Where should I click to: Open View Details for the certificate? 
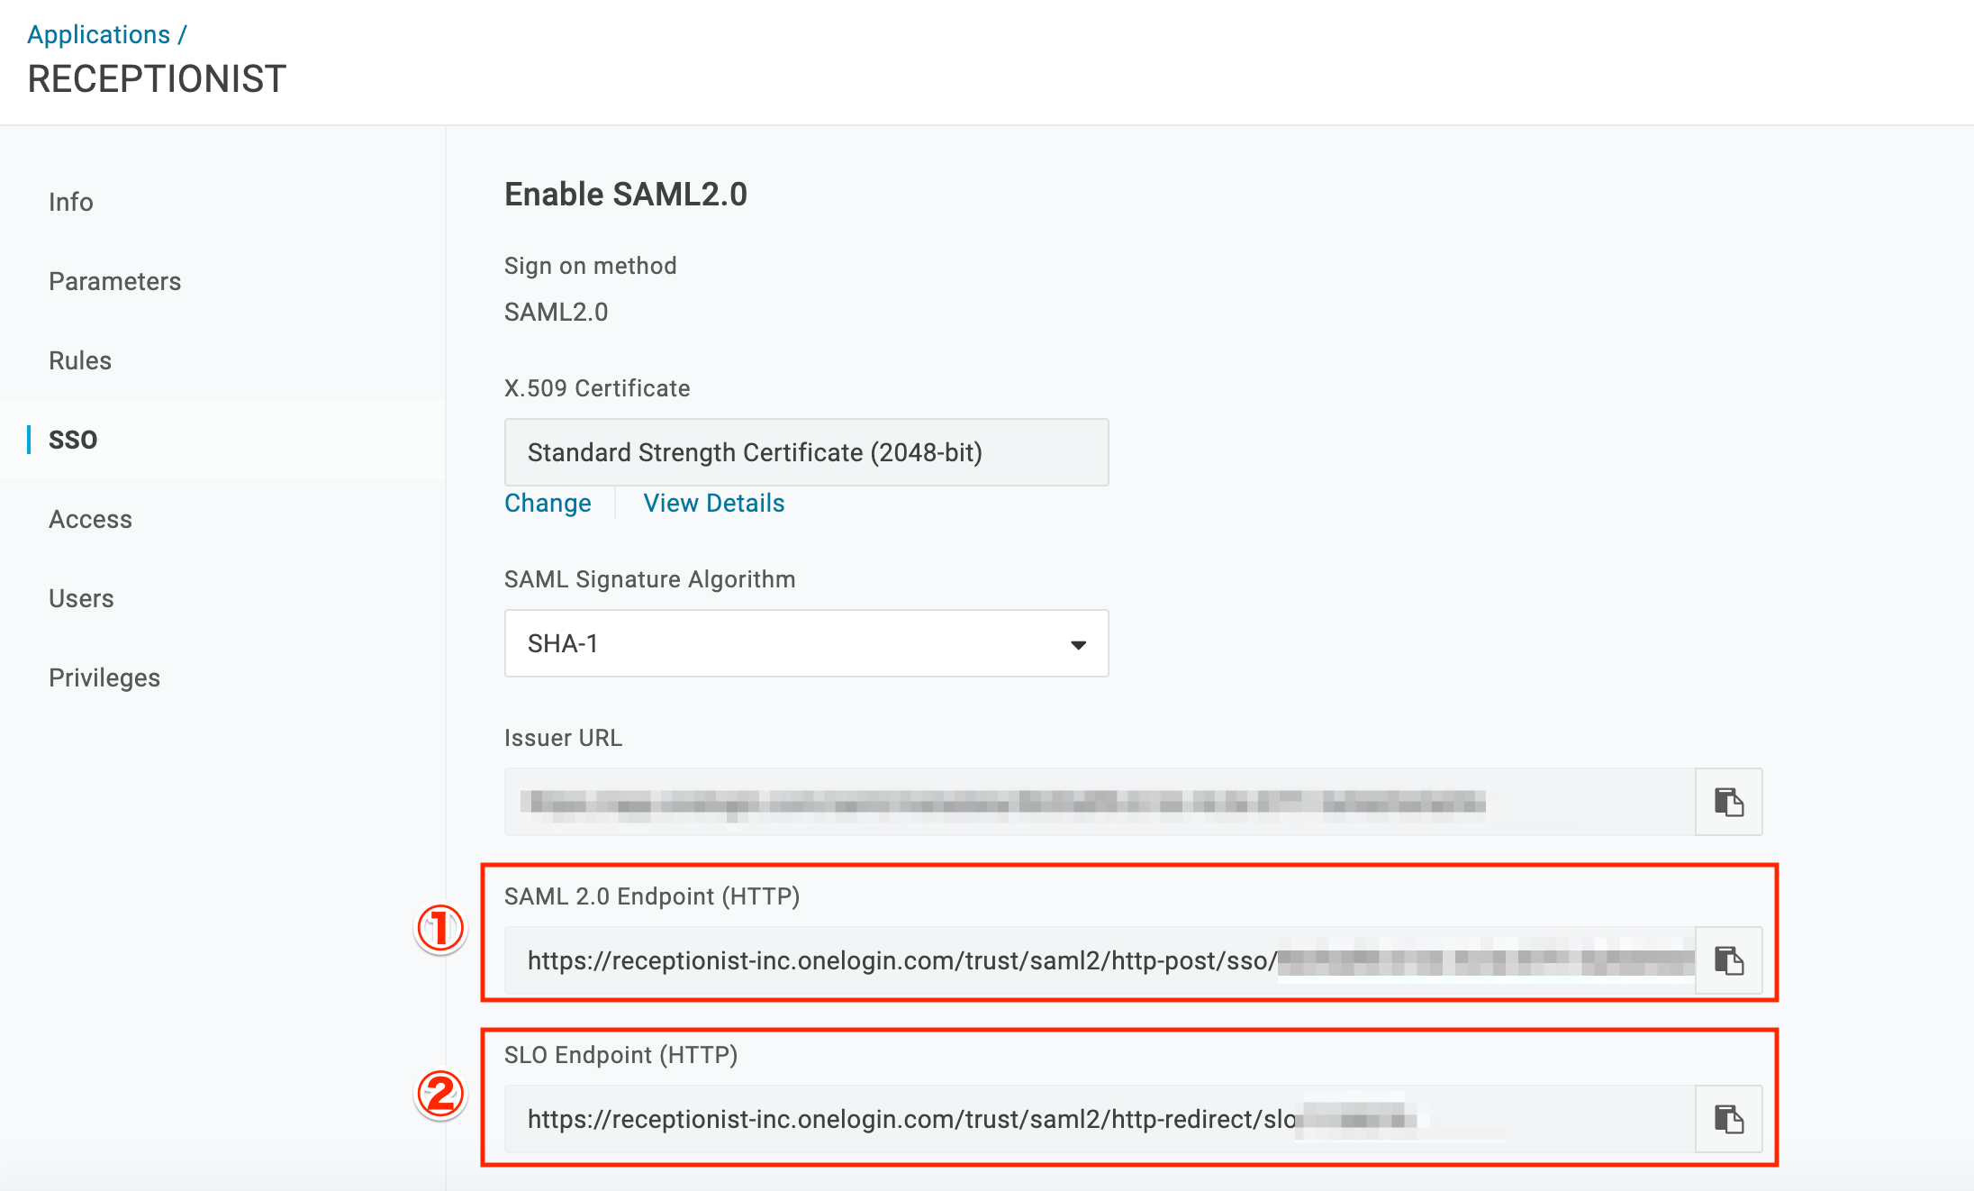(x=714, y=503)
